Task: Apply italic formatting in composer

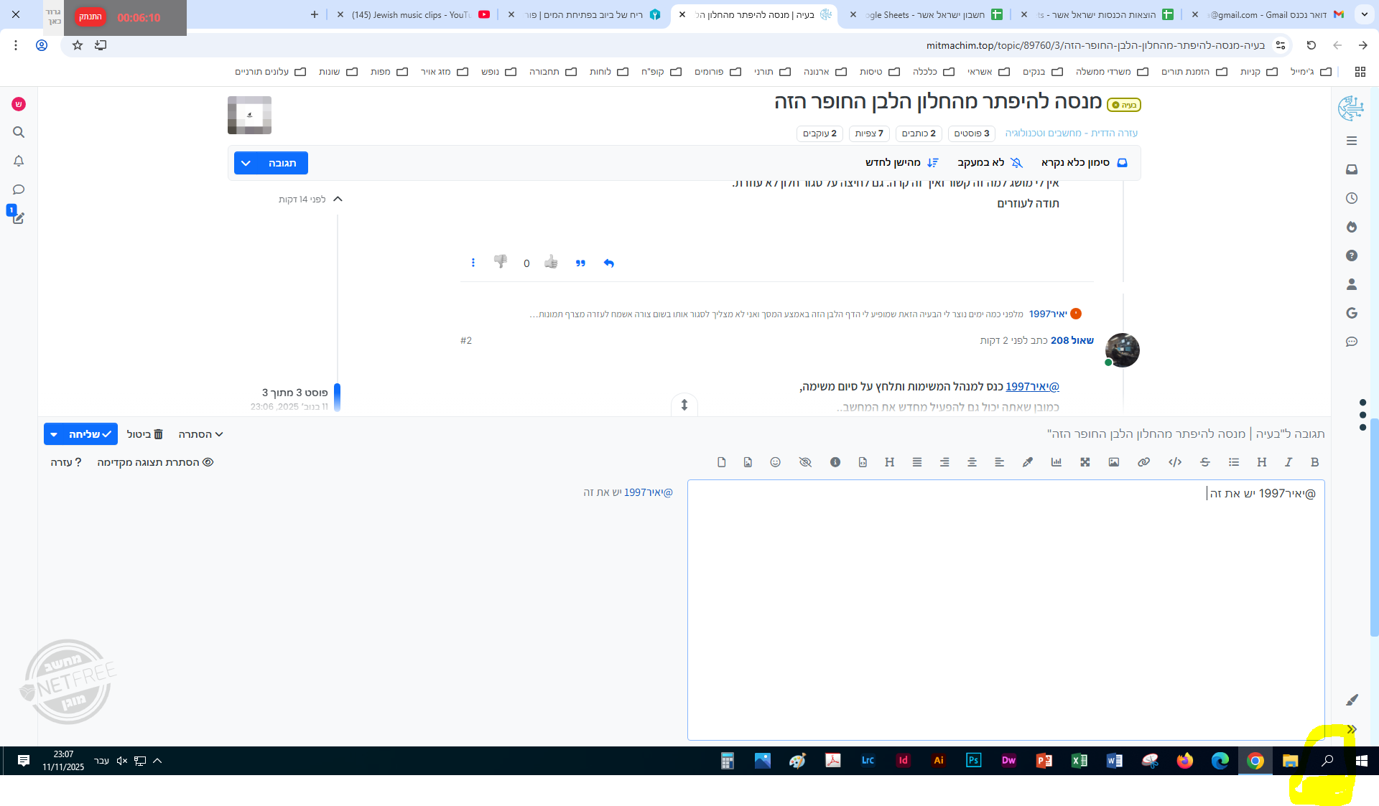Action: [1289, 462]
